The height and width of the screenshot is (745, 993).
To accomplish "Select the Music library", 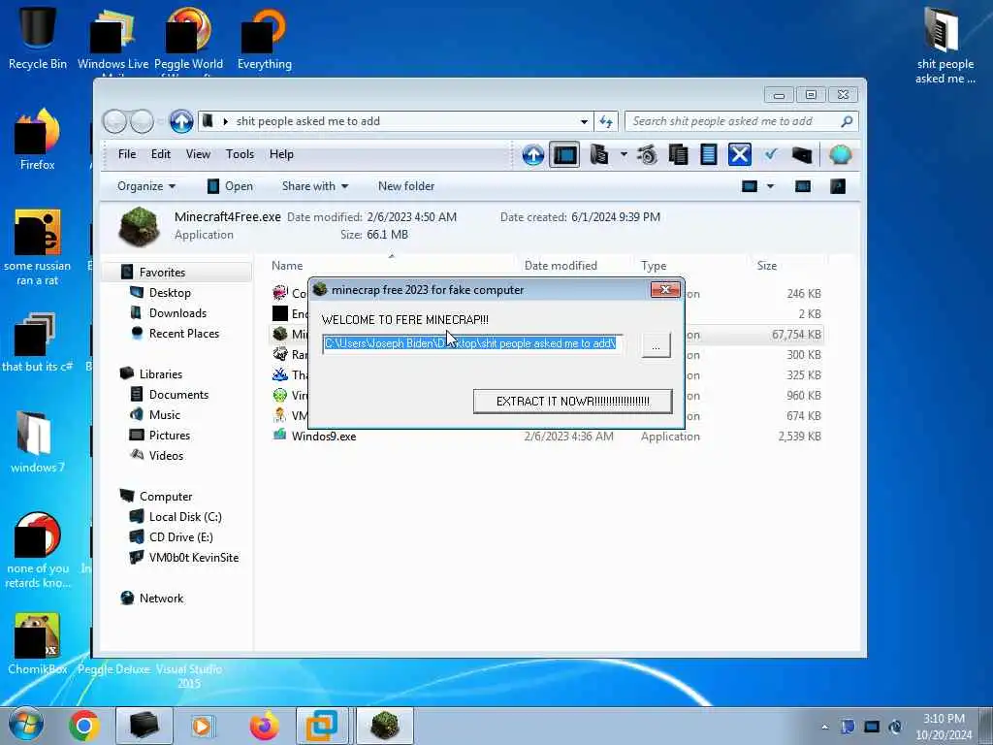I will [x=165, y=415].
